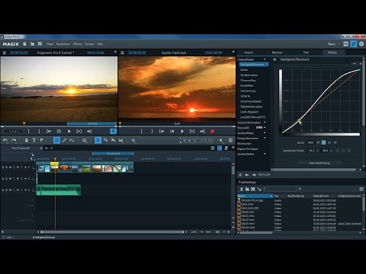Switch to the Blenden tab

(278, 53)
